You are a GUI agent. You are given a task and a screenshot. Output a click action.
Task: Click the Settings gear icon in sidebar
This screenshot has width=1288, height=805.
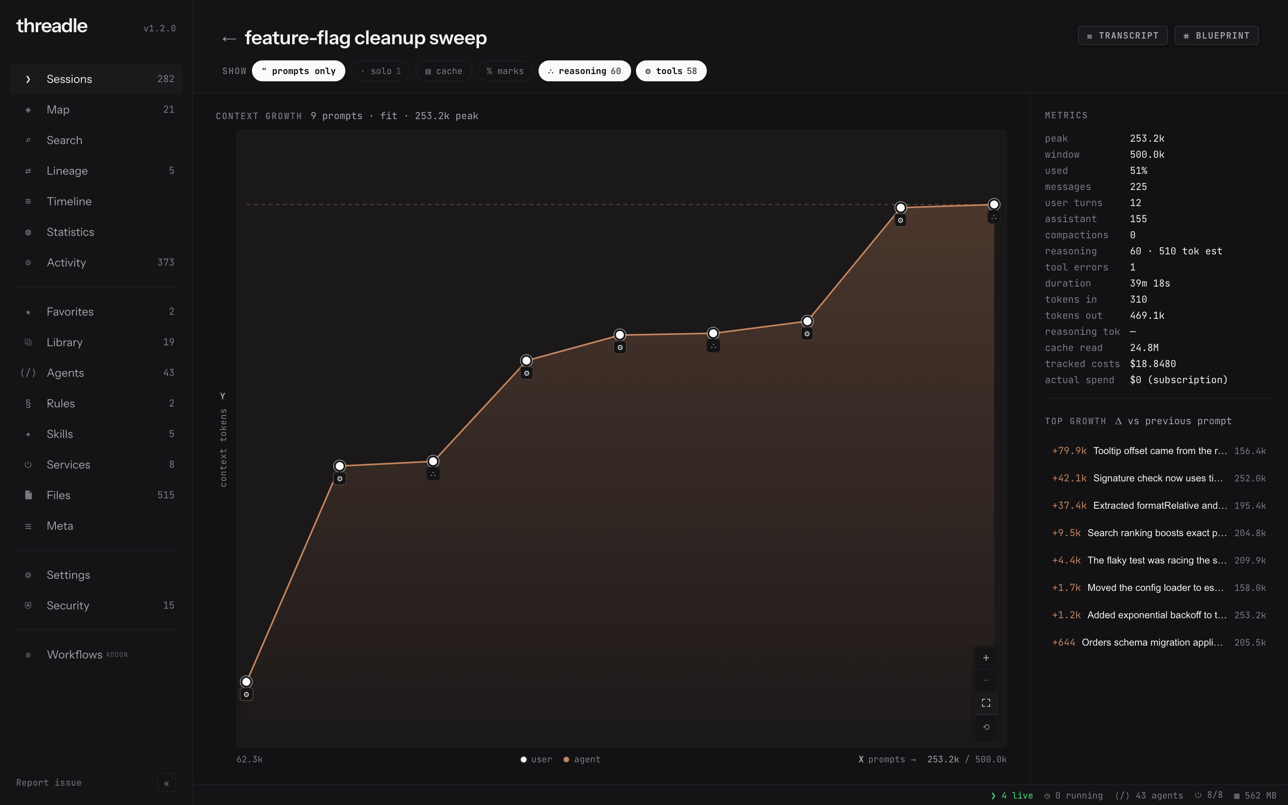tap(28, 575)
